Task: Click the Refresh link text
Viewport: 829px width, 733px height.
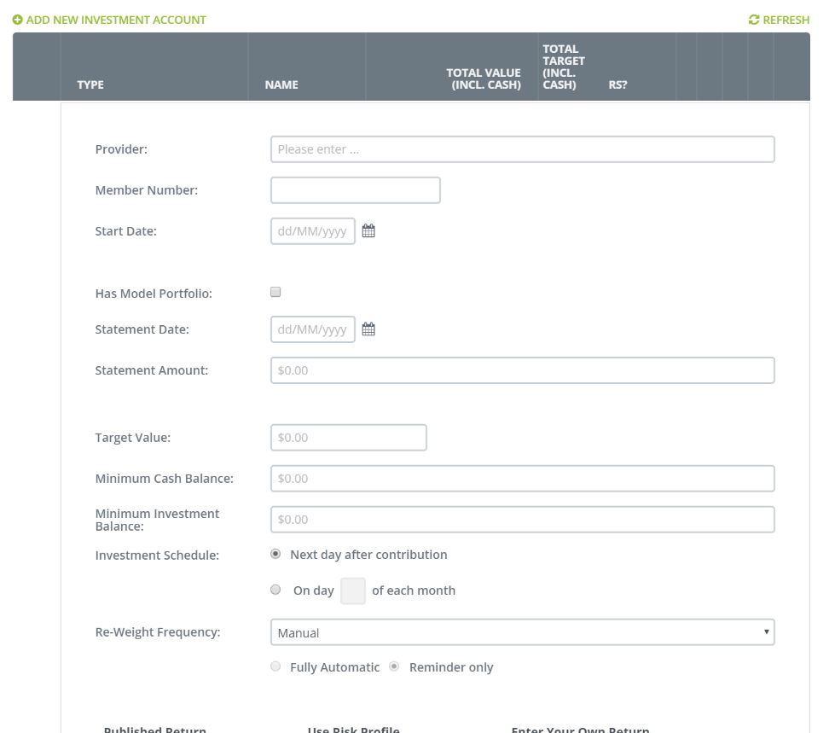Action: pos(786,20)
